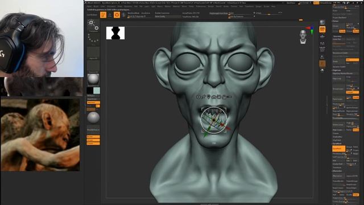Toggle the large orange DynaMesh button
The width and height of the screenshot is (364, 205).
coord(339,149)
